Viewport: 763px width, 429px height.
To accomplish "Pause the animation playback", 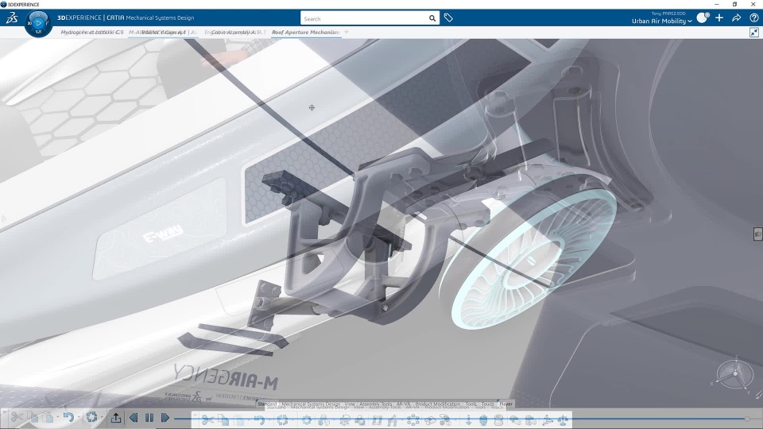I will point(149,418).
